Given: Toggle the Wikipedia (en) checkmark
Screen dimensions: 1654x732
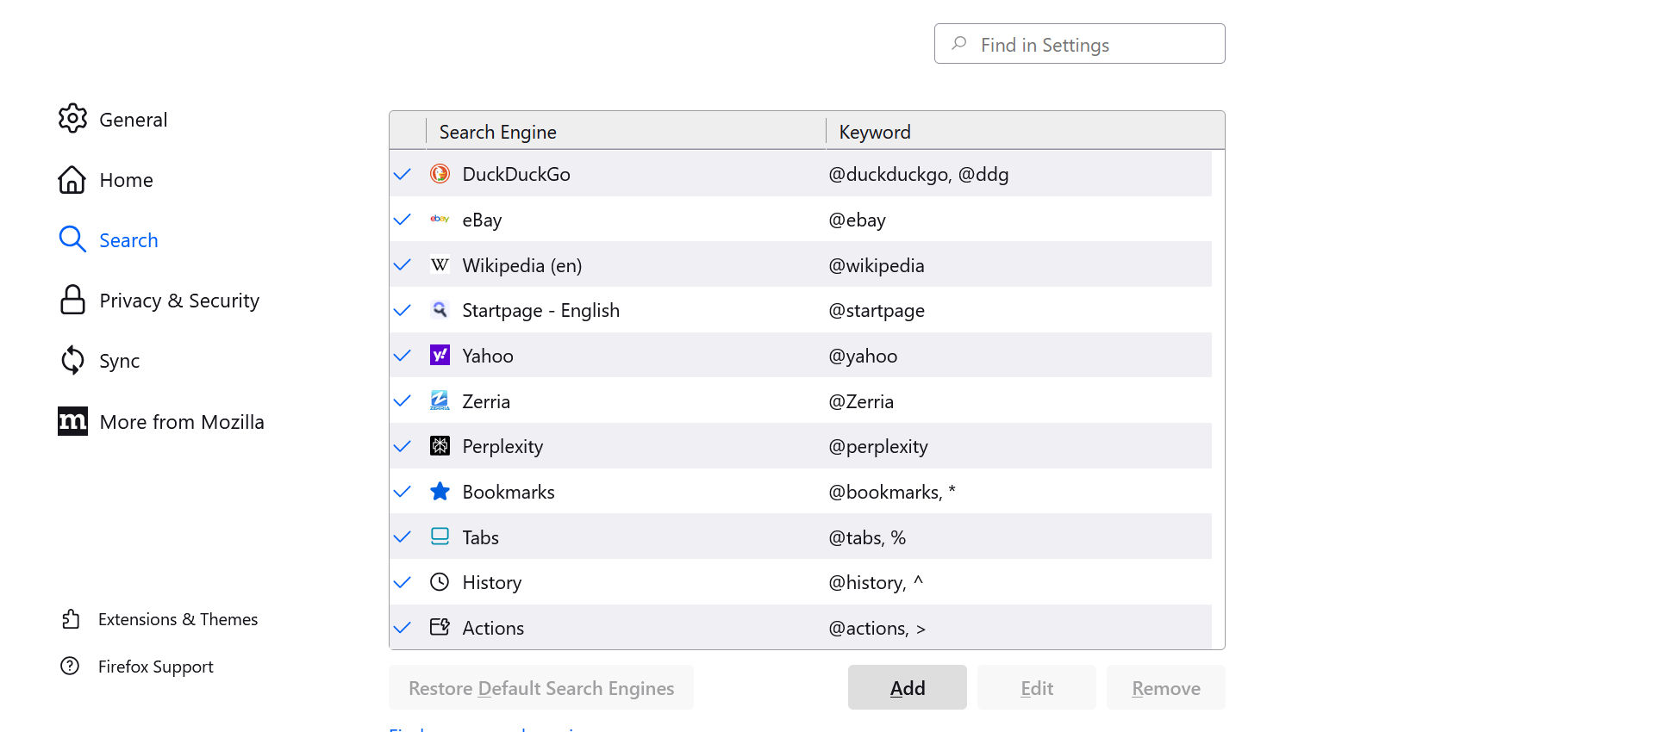Looking at the screenshot, I should point(402,264).
